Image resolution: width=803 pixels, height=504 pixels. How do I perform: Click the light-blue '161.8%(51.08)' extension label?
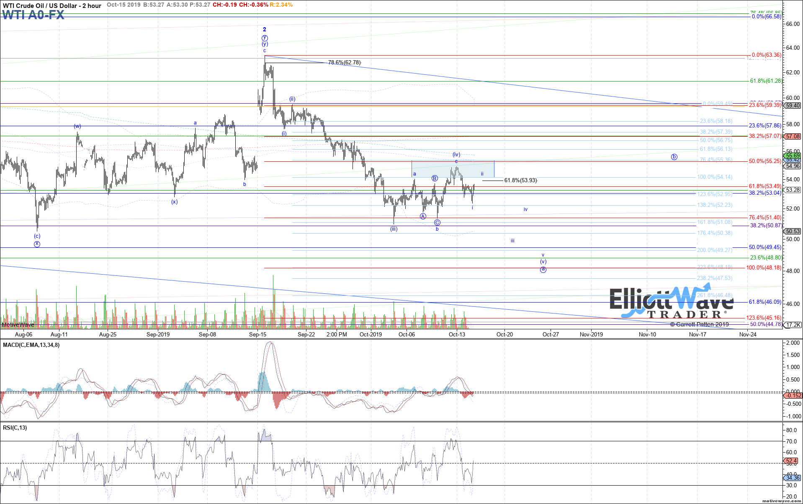[x=715, y=222]
